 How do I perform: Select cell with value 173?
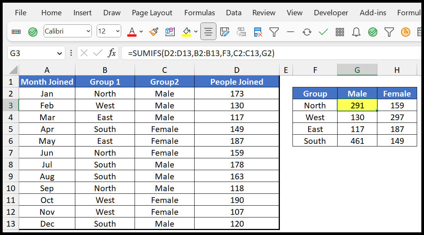pos(237,93)
